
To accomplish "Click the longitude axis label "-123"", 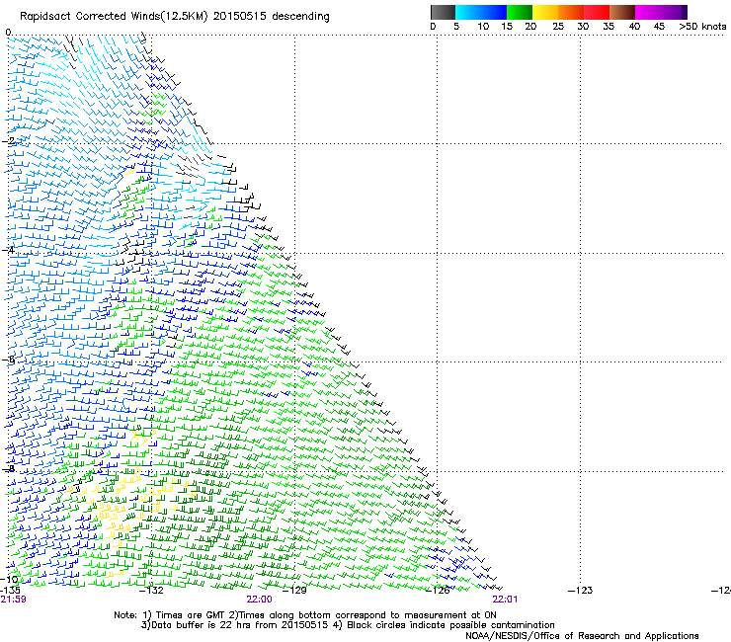I will point(581,591).
